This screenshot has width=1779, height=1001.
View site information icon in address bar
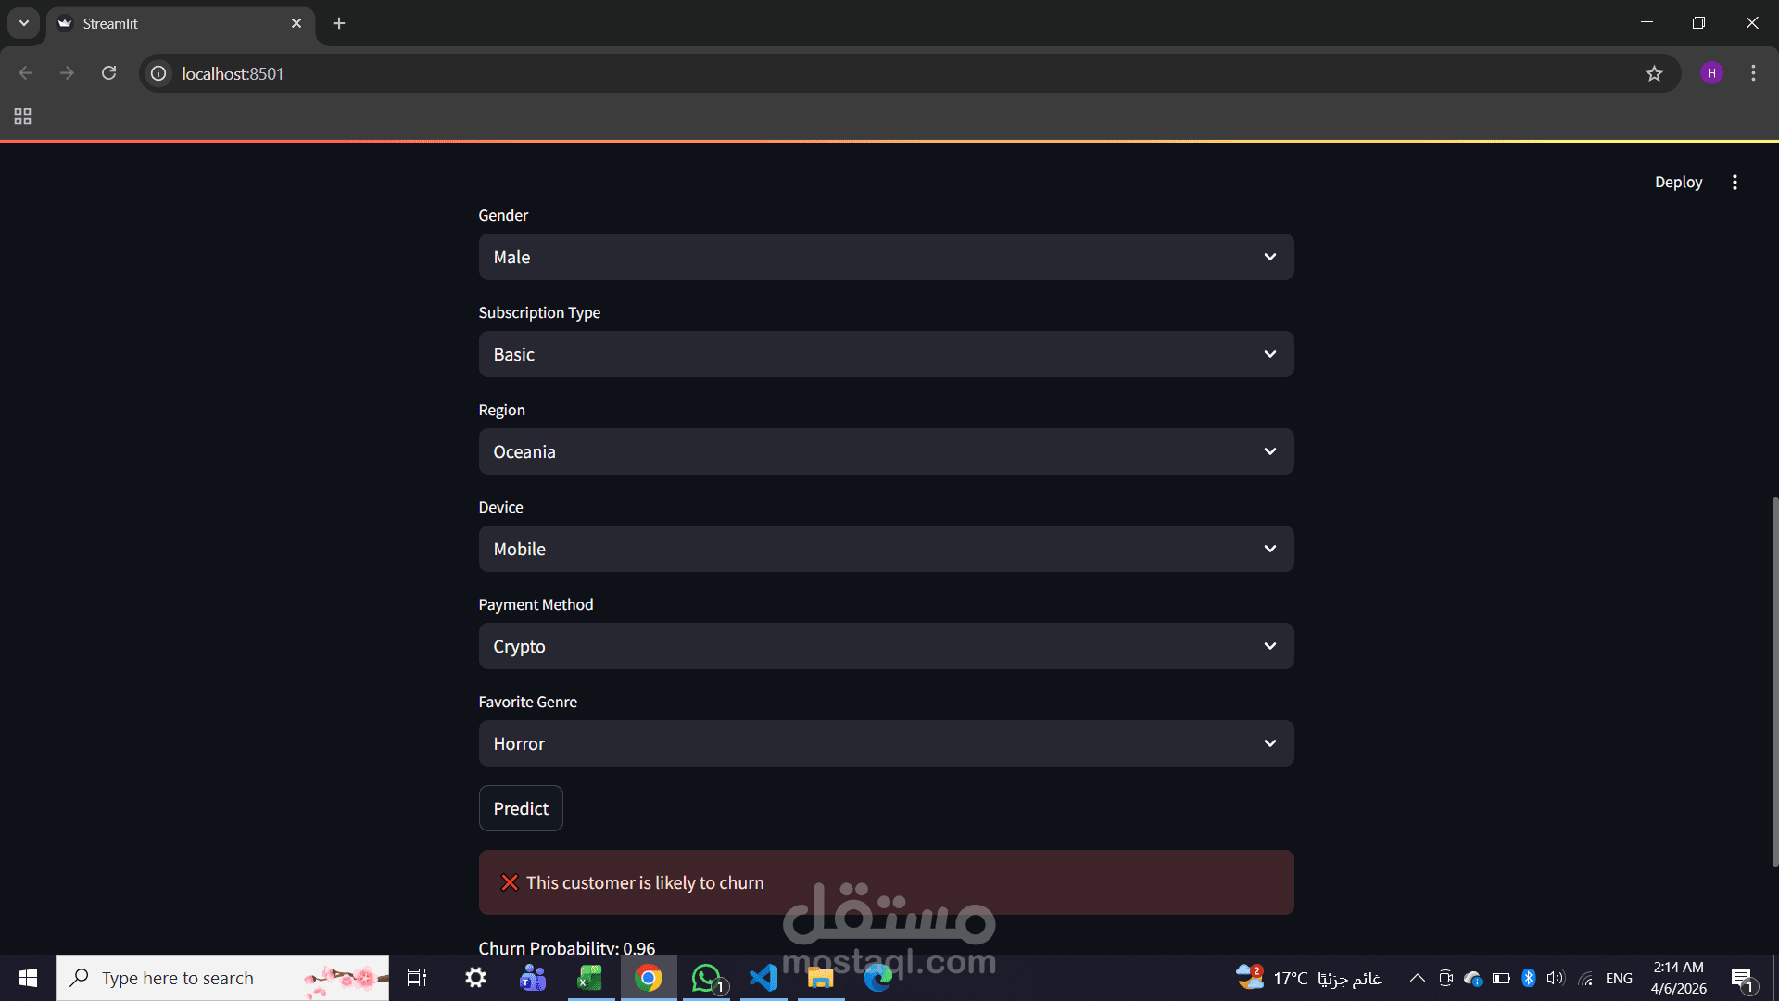tap(159, 73)
